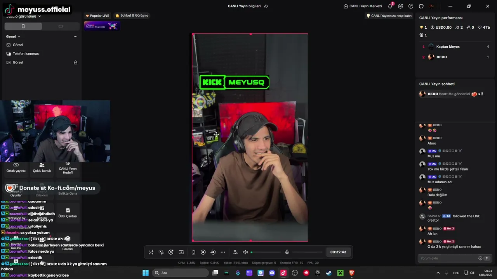Open the Task View taskbar icon

click(215, 273)
